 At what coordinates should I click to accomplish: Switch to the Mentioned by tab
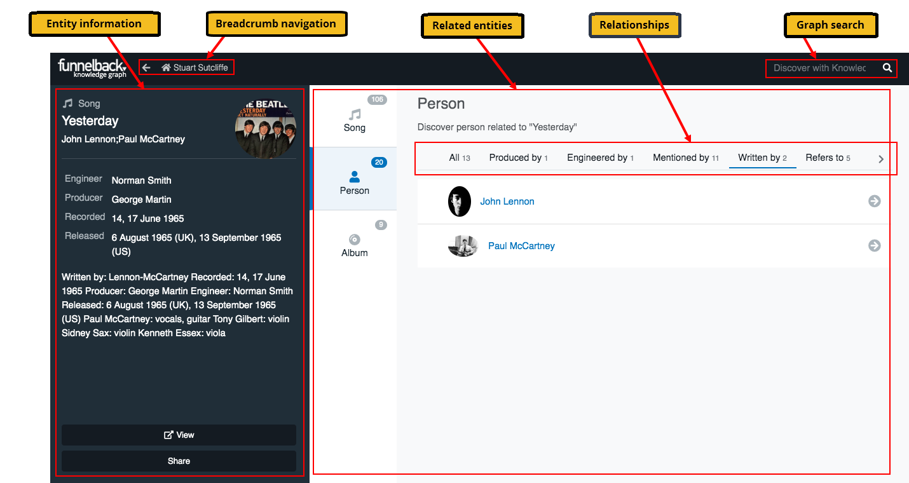685,158
